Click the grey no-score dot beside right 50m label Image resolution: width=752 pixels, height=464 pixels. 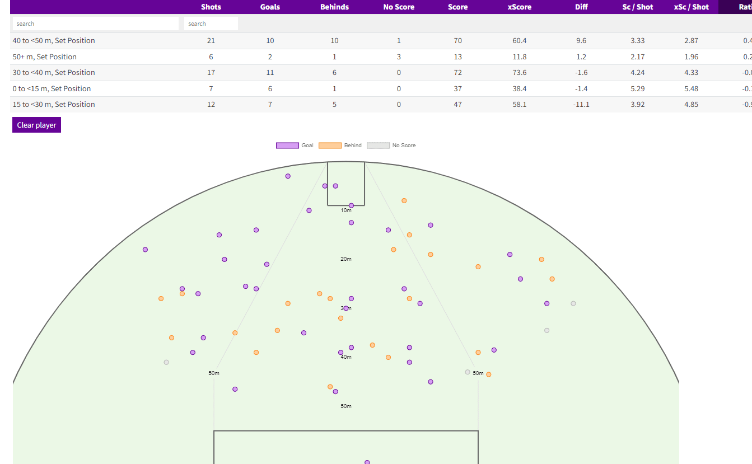468,372
